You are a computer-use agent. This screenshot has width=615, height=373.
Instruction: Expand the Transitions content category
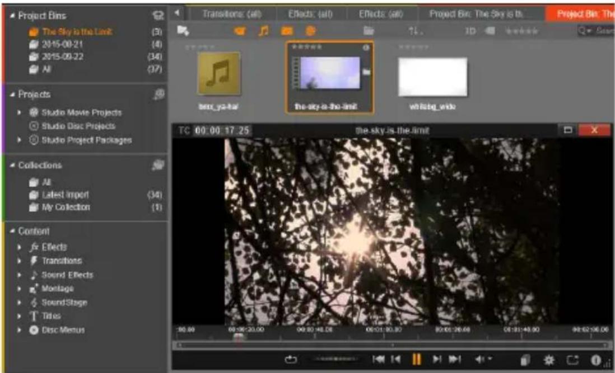tap(19, 261)
